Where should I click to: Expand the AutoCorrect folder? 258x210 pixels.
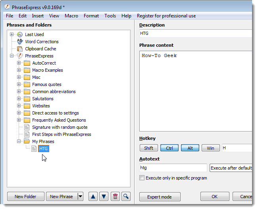(19, 63)
